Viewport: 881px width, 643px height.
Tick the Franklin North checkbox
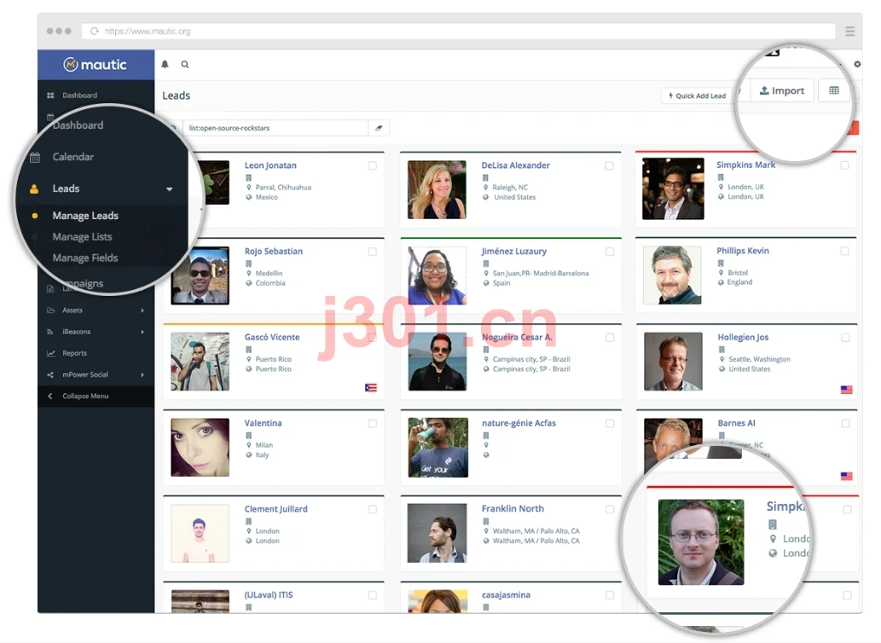[610, 509]
